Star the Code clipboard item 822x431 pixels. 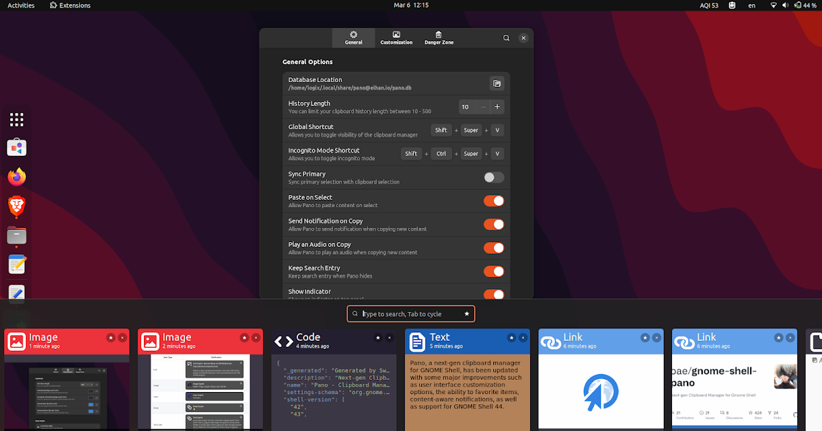377,337
